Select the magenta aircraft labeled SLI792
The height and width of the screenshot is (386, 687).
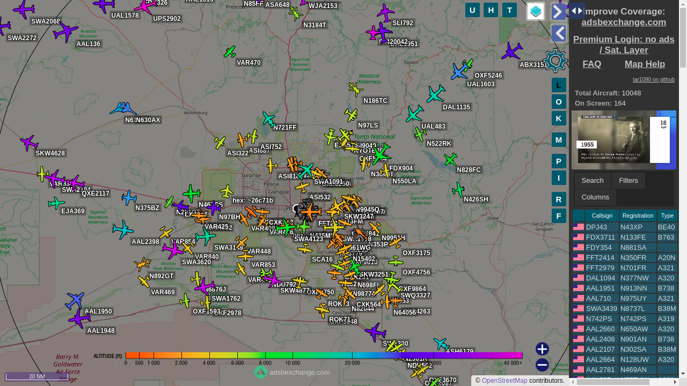pyautogui.click(x=385, y=12)
